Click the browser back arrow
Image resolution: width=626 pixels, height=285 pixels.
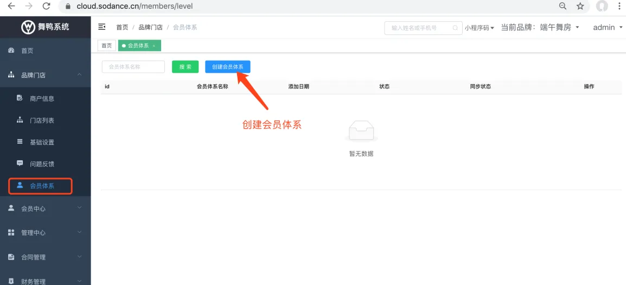[x=11, y=7]
